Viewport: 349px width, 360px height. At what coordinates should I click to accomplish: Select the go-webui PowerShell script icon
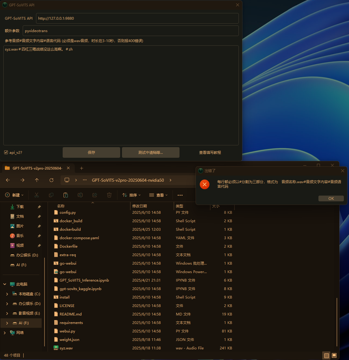[56, 272]
